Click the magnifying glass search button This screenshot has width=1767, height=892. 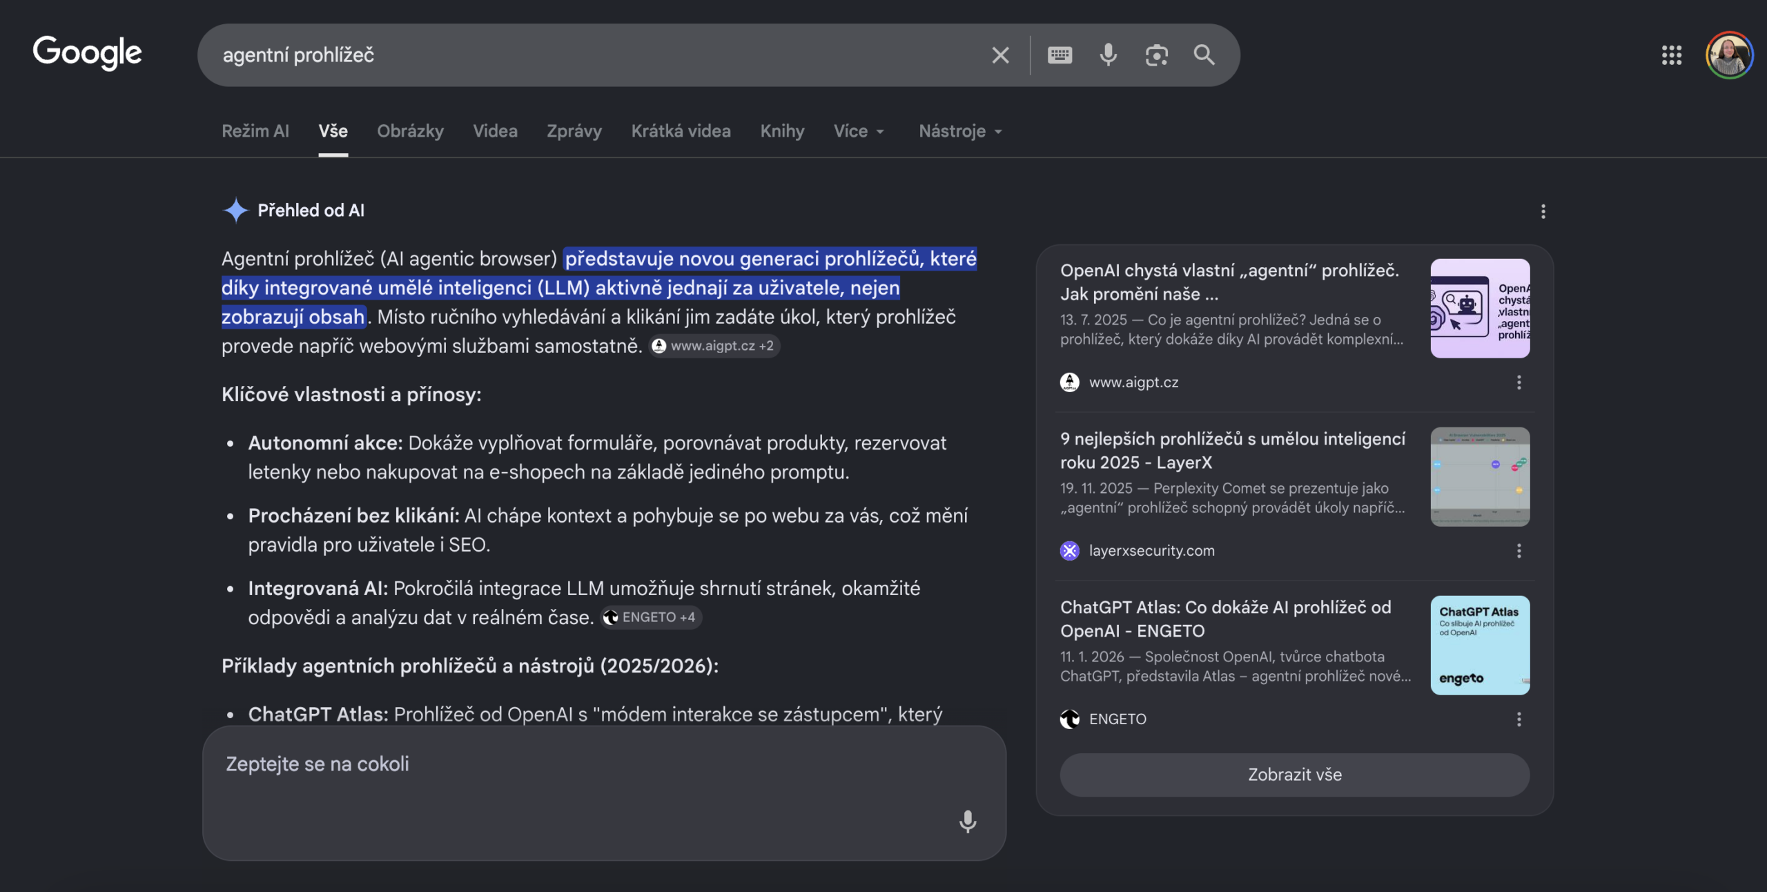pos(1204,55)
